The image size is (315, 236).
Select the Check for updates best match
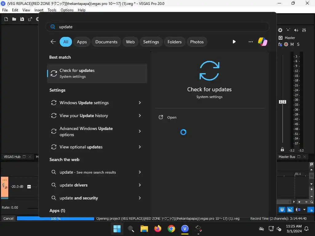coord(97,73)
